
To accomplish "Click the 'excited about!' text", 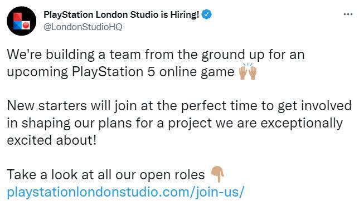I will 52,140.
